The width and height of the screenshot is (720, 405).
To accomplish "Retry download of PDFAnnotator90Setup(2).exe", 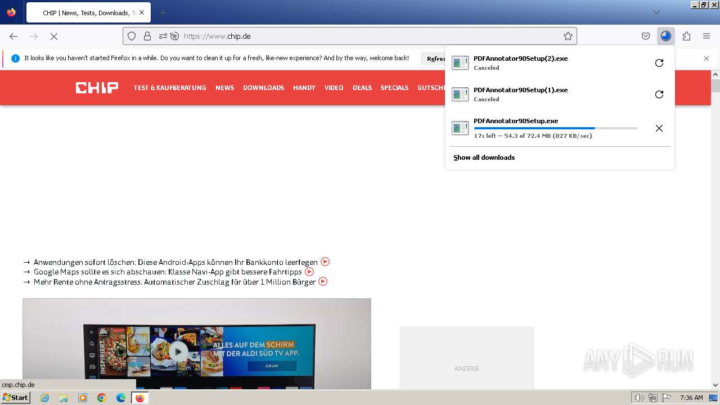I will point(659,63).
